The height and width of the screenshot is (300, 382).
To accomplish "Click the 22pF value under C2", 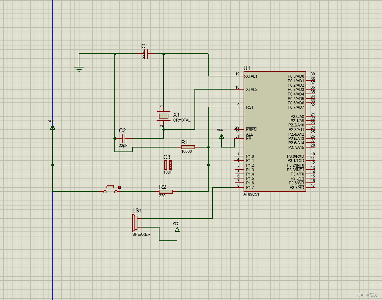I will point(123,145).
